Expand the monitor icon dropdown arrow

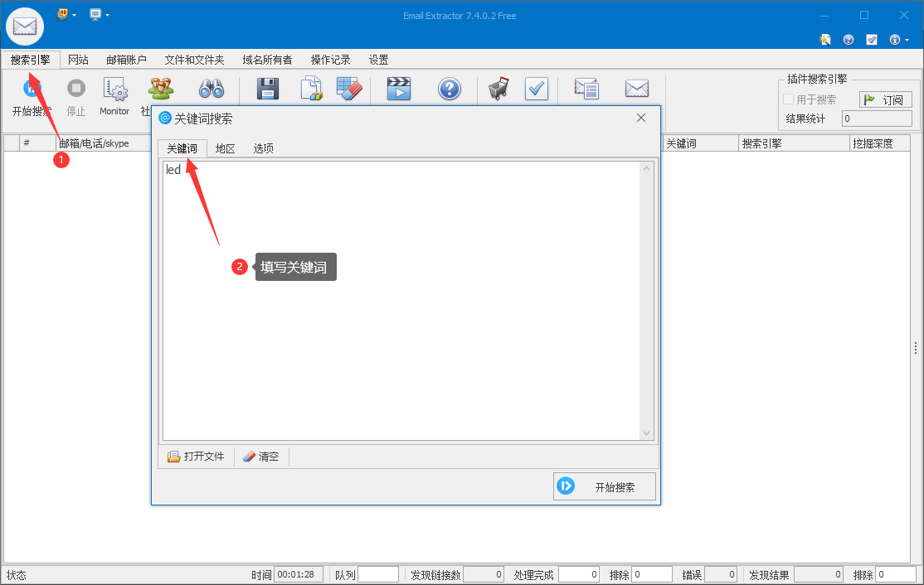[107, 15]
